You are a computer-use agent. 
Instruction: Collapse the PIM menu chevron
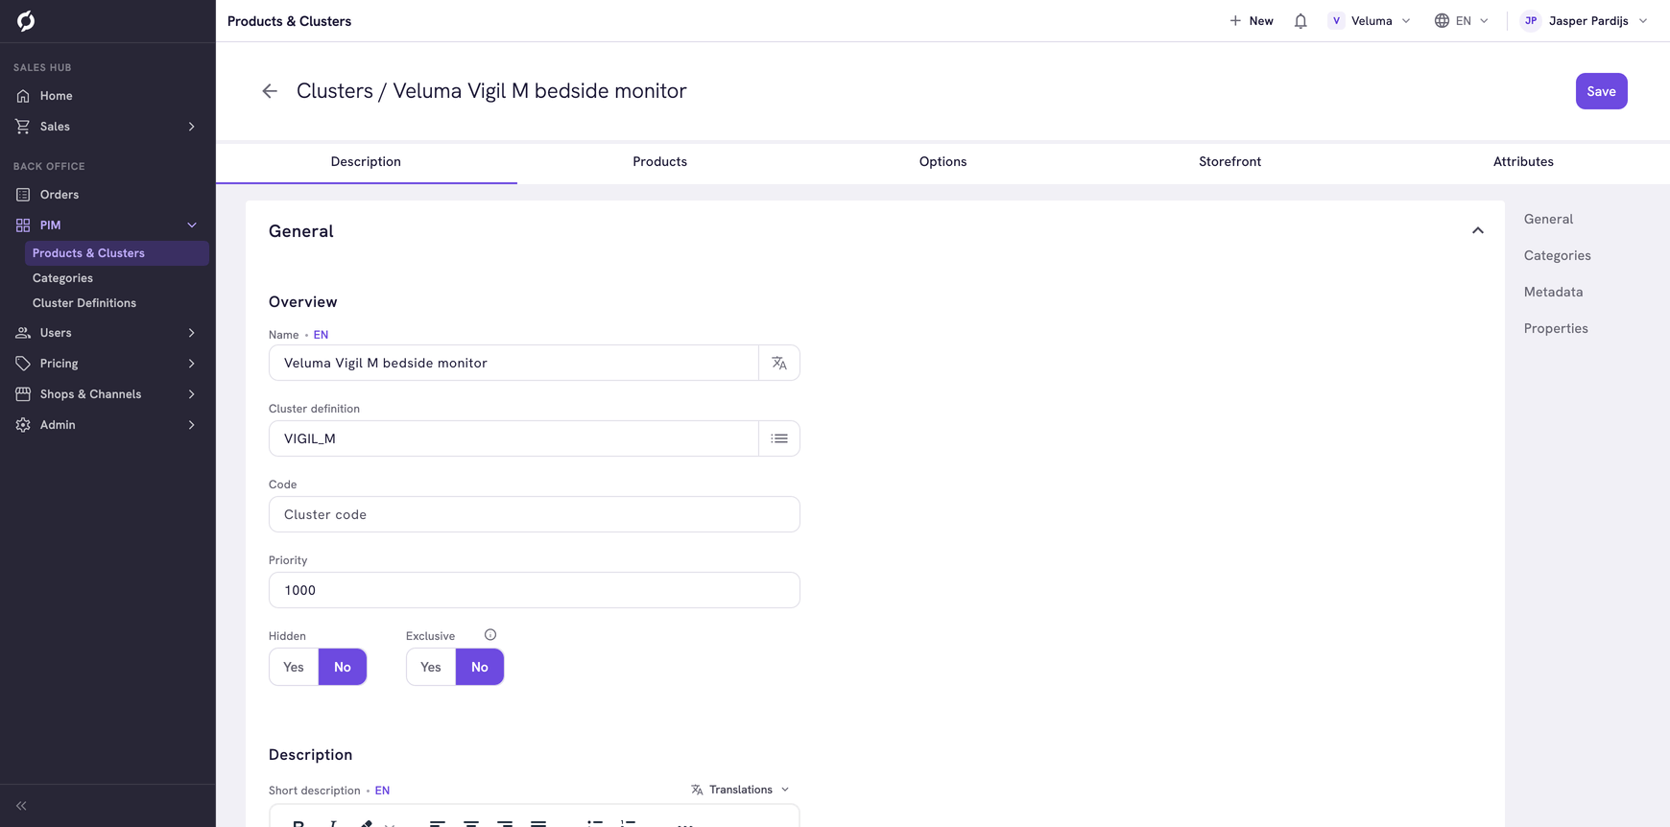[192, 225]
